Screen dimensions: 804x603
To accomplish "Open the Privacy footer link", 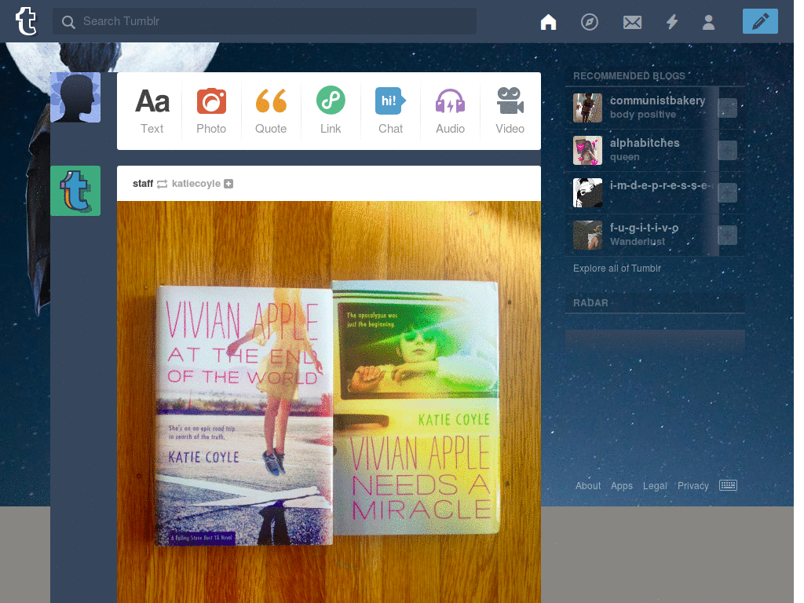I will coord(693,485).
